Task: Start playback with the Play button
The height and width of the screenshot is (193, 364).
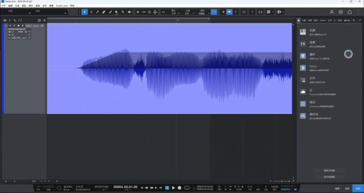Action: click(173, 188)
